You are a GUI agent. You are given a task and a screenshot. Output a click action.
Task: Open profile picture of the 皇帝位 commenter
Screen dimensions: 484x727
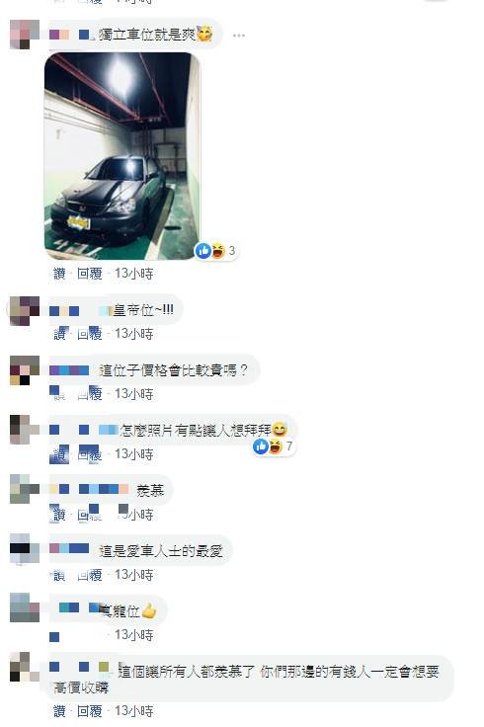coord(25,310)
